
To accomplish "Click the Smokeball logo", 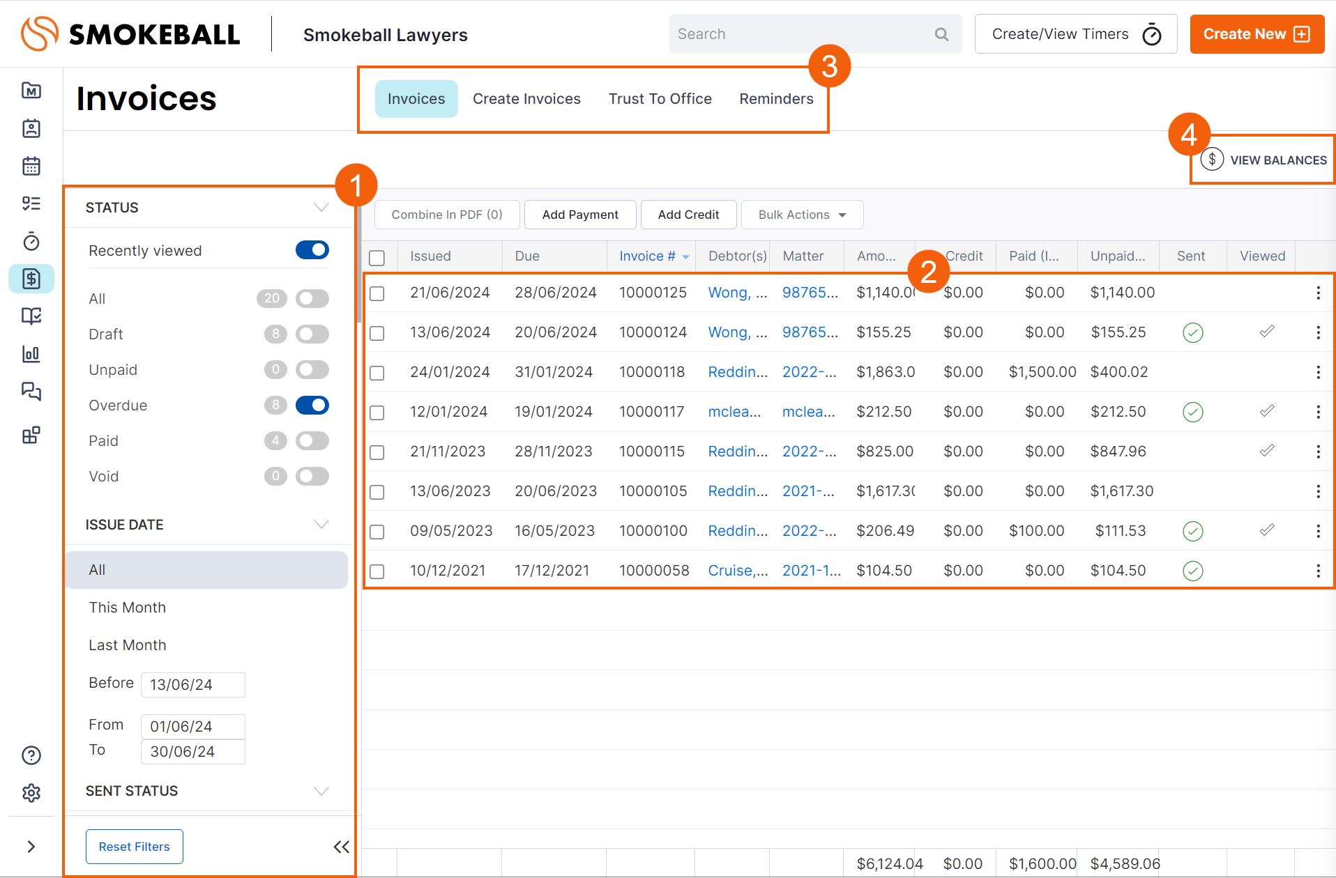I will pos(130,34).
